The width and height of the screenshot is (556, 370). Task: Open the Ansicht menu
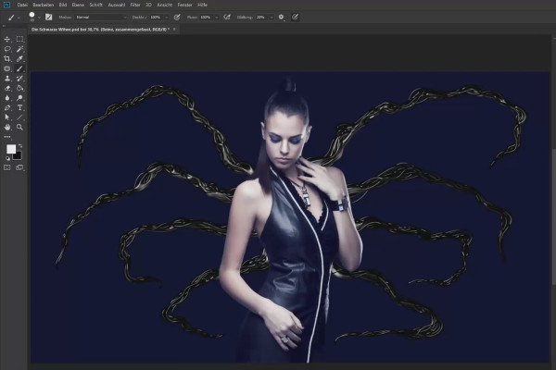[x=165, y=5]
